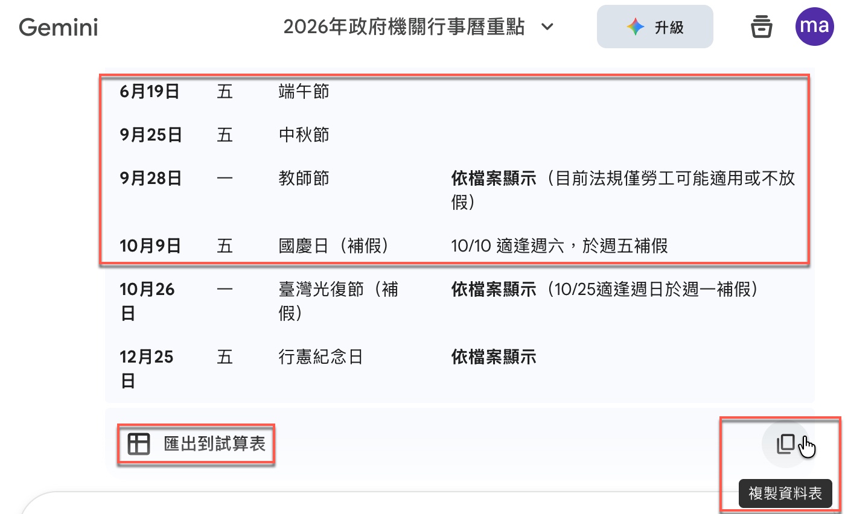
Task: Click the 複製資料表 tooltip label
Action: click(x=785, y=493)
